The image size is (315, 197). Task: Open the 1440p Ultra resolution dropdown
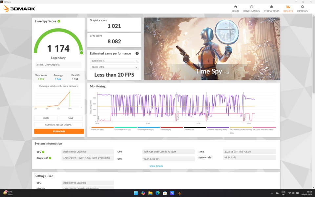click(x=114, y=67)
